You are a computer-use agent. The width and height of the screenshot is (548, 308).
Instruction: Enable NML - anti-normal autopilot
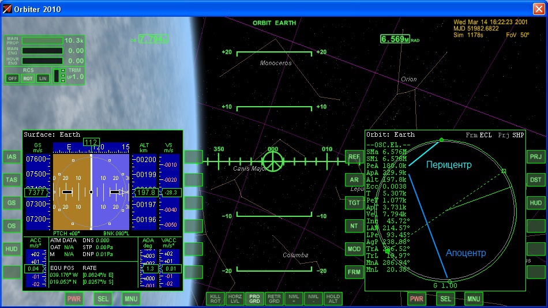tap(313, 299)
